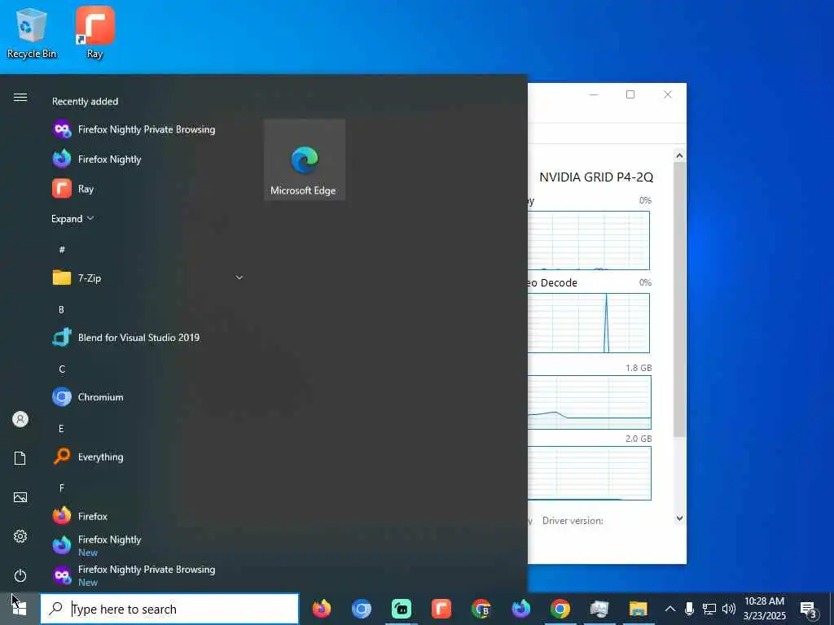Open Settings gear in the Start sidebar
The height and width of the screenshot is (625, 834).
(x=20, y=536)
